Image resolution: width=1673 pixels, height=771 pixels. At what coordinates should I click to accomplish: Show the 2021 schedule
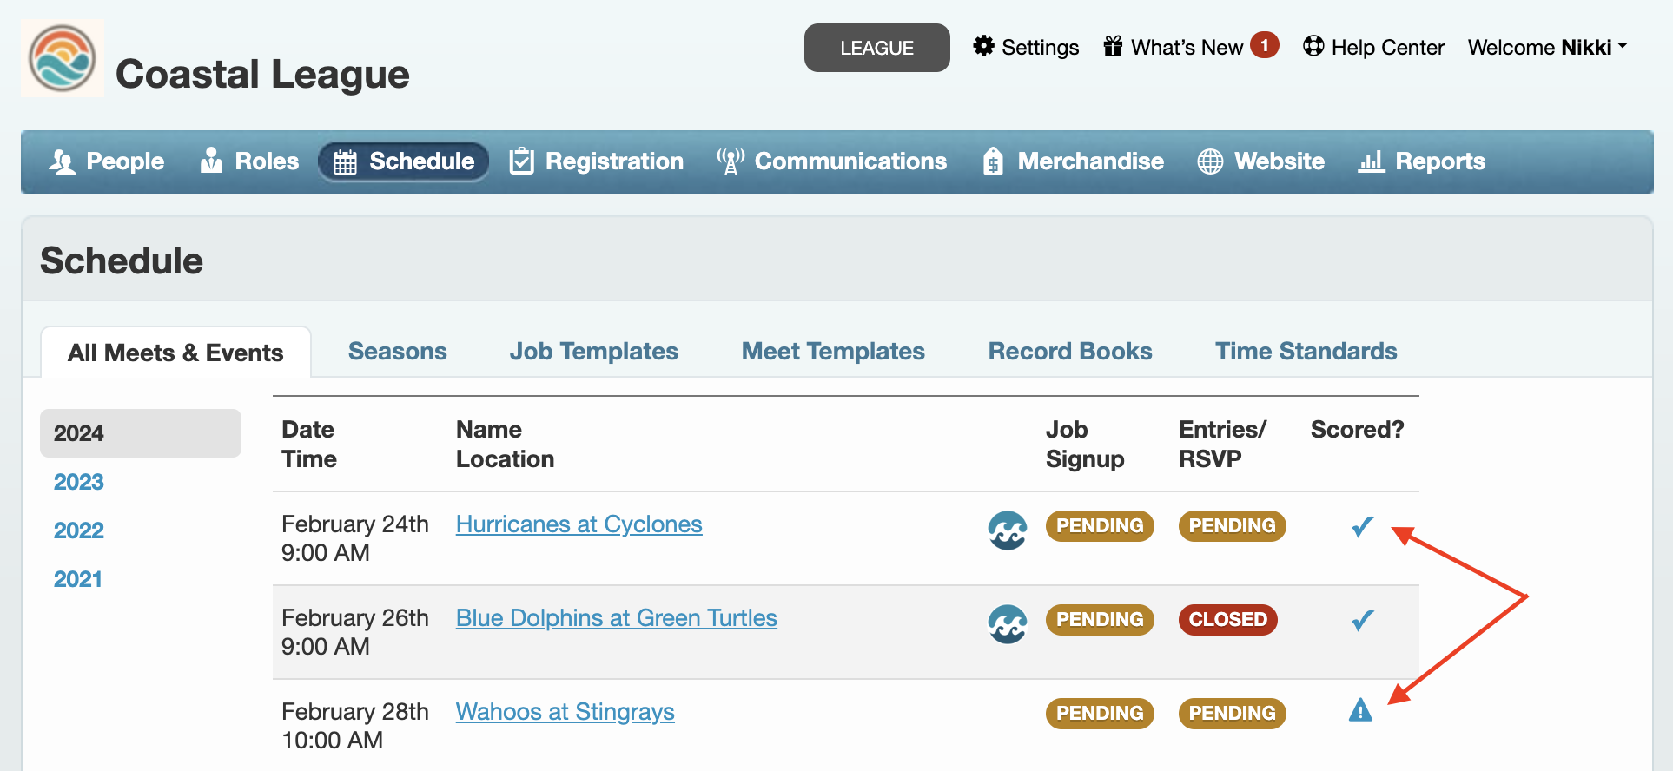tap(78, 579)
